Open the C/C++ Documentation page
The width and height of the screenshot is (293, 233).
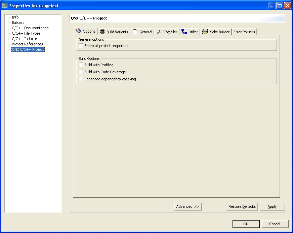pos(30,28)
